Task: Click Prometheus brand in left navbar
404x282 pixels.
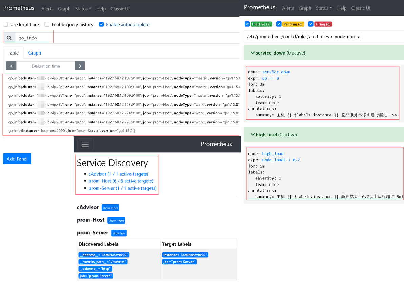Action: 19,8
